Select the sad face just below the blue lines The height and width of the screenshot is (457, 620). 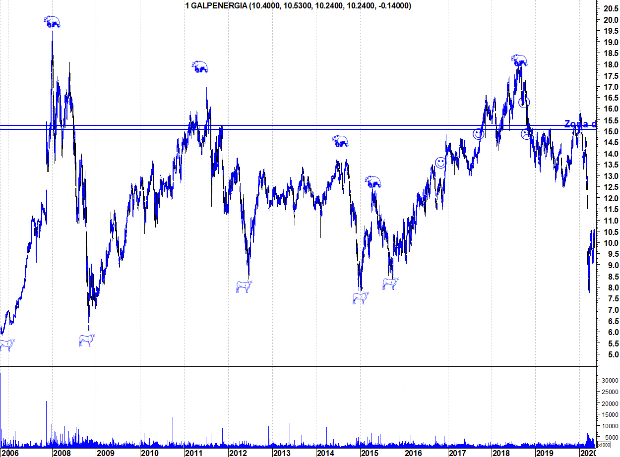click(526, 134)
